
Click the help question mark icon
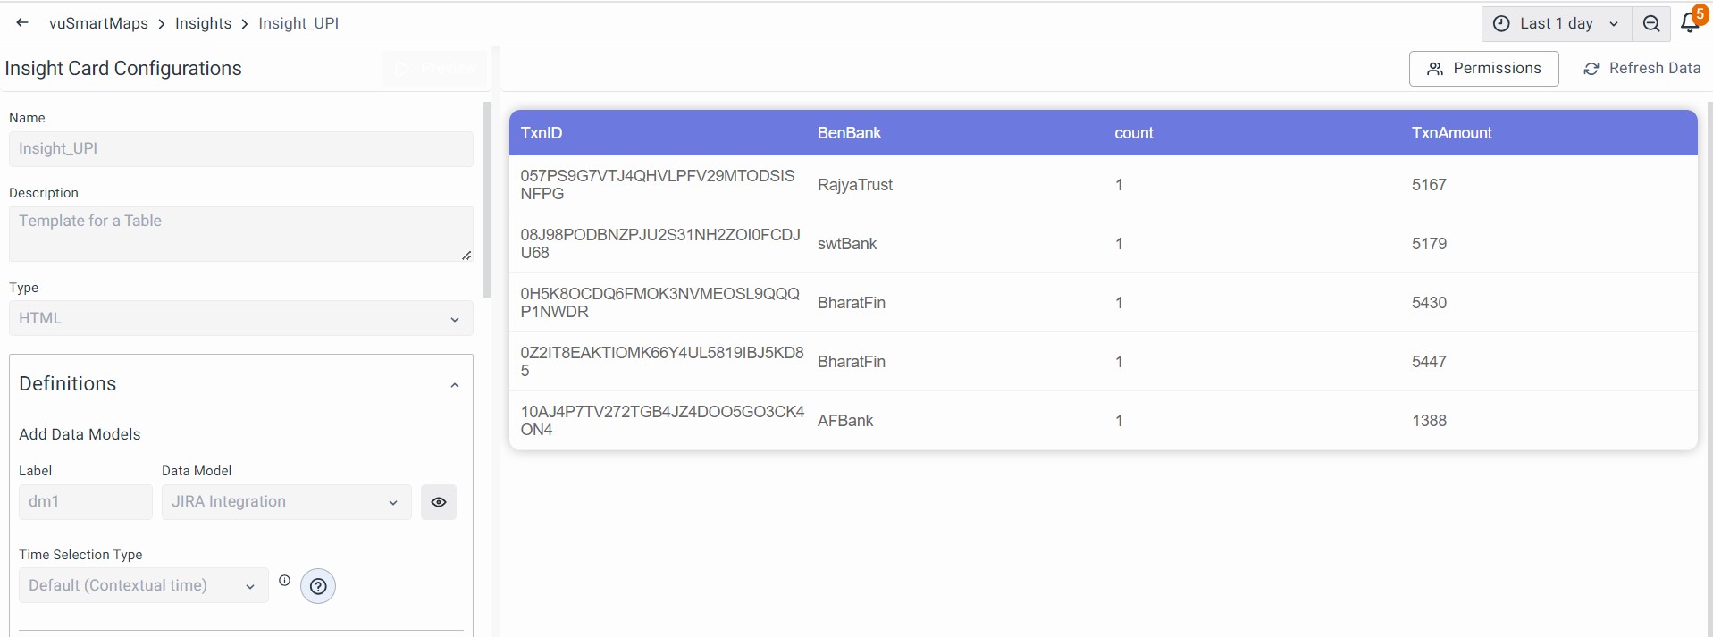[318, 586]
